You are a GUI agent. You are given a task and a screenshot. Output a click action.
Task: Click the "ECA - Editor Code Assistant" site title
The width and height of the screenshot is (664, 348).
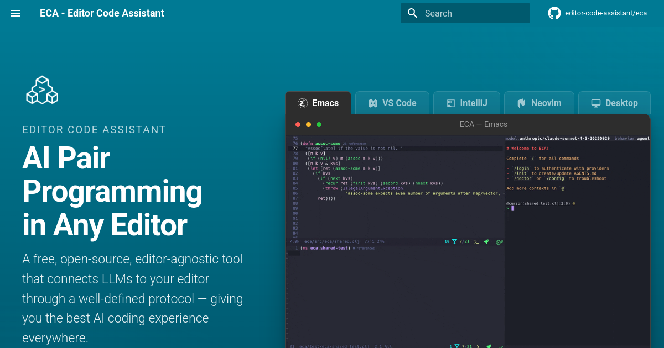pos(102,13)
